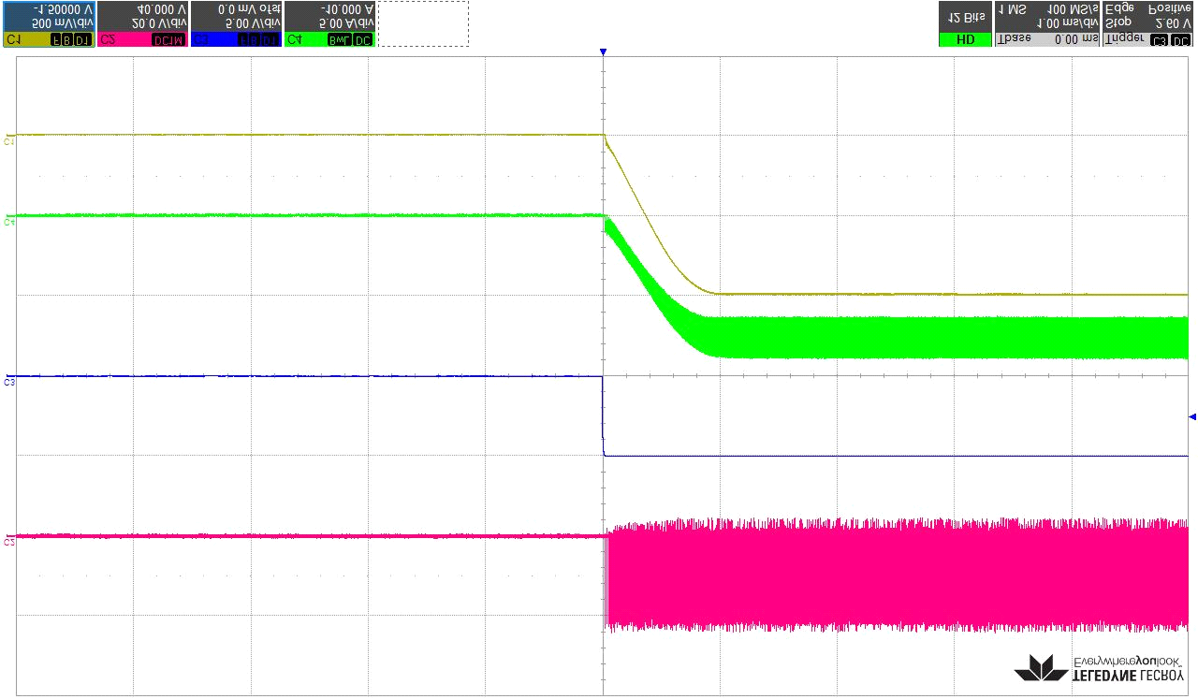Viewport: 1198px width, 699px height.
Task: Toggle the BWL badge on C4
Action: pos(340,40)
